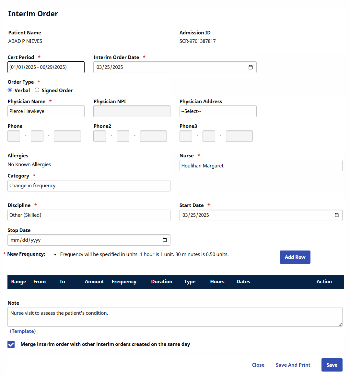
Task: Open the Start Date calendar picker
Action: coord(336,215)
